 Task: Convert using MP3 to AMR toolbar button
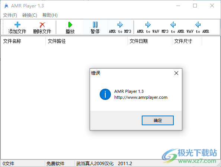pos(173,27)
